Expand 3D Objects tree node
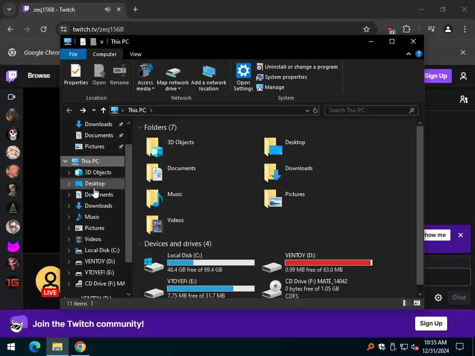 click(69, 172)
